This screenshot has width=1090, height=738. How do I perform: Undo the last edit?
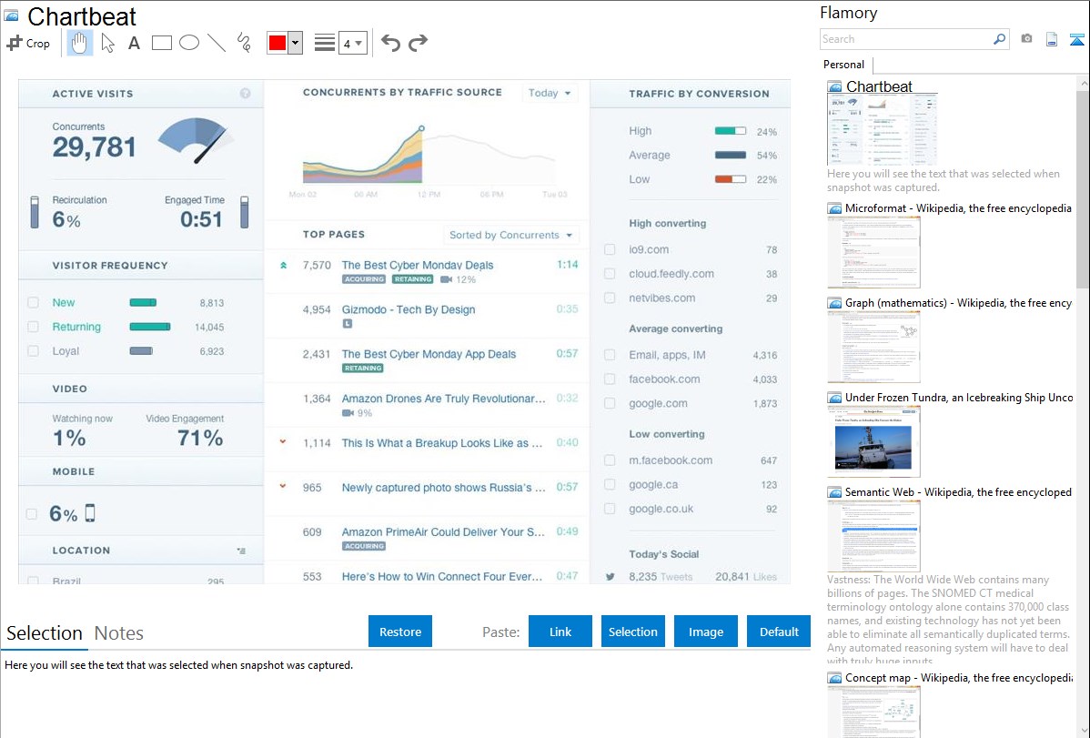tap(390, 43)
